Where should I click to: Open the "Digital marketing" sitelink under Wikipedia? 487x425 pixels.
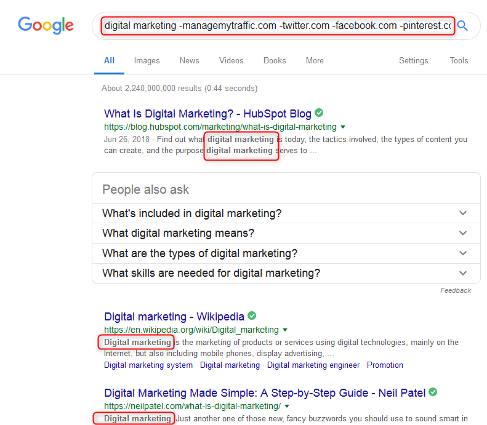click(x=230, y=365)
